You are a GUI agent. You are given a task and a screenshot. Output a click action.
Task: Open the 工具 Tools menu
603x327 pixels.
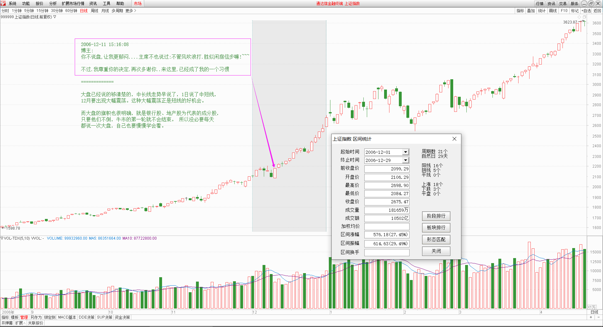(x=107, y=3)
